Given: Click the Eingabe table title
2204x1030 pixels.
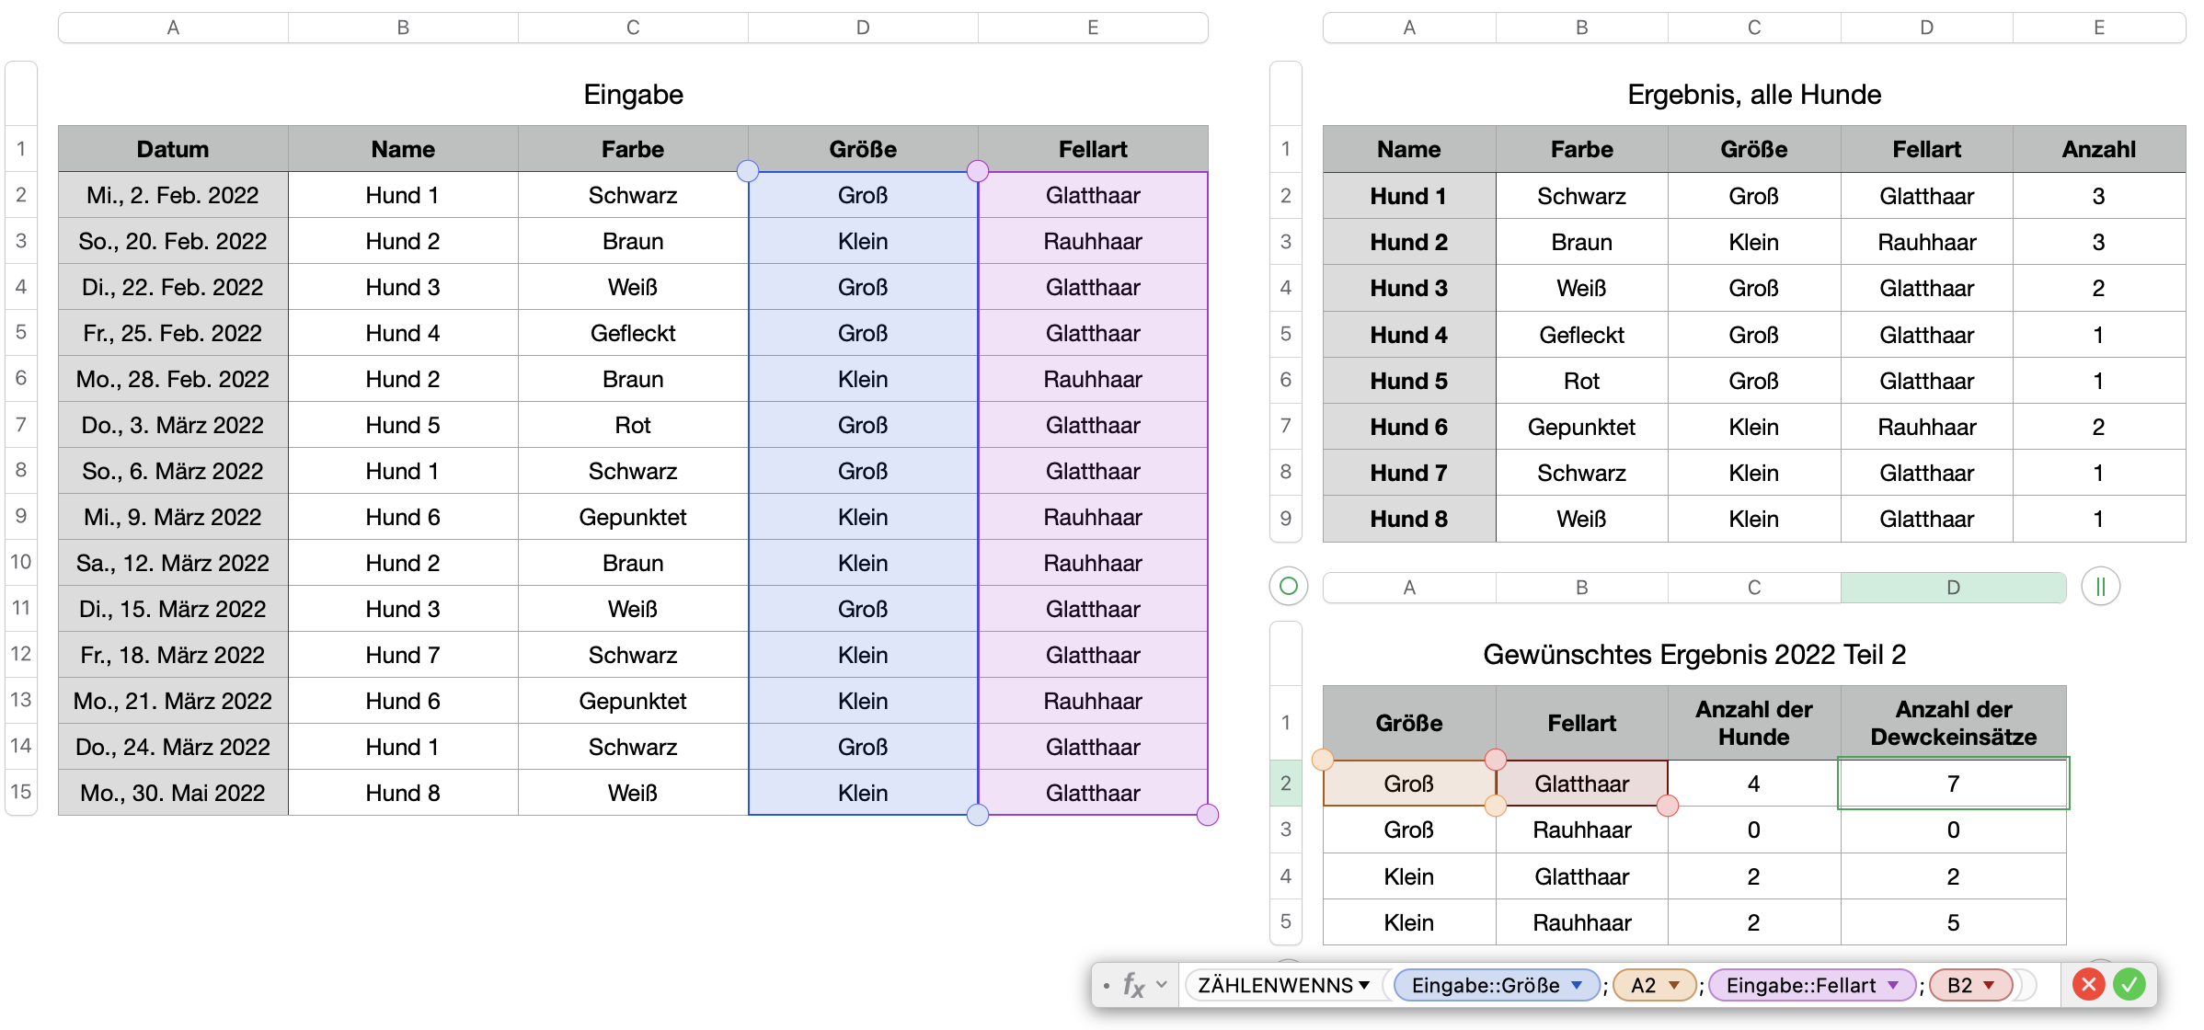Looking at the screenshot, I should (x=633, y=95).
